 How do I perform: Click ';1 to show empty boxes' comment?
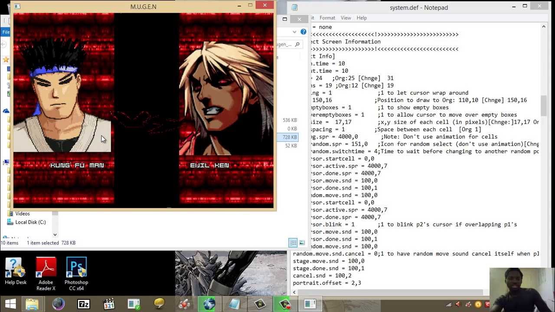tap(413, 107)
